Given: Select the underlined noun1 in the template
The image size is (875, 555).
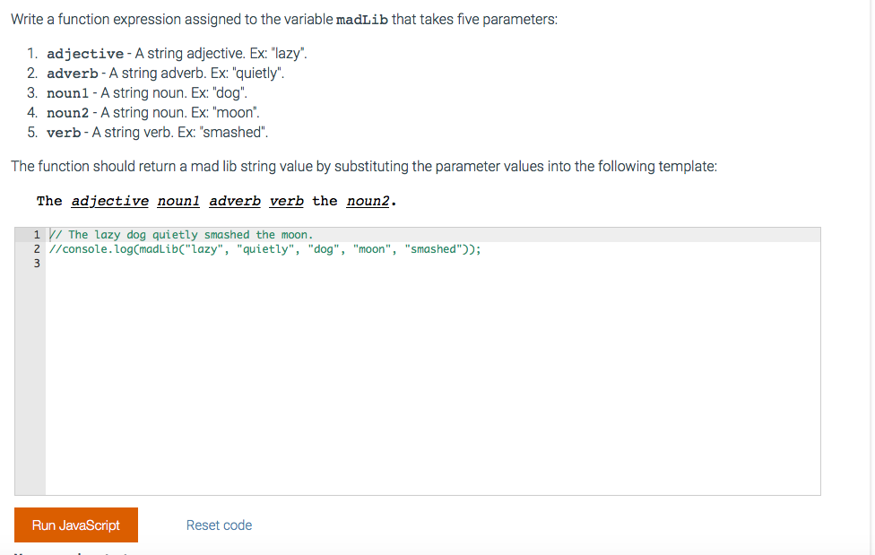Looking at the screenshot, I should (178, 200).
